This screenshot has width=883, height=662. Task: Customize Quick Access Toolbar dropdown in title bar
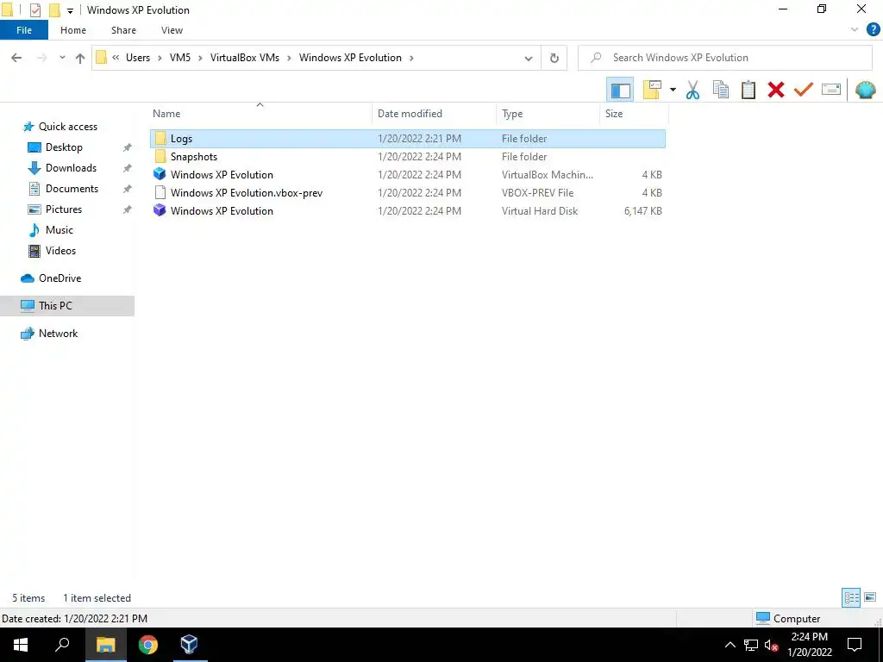(x=71, y=10)
